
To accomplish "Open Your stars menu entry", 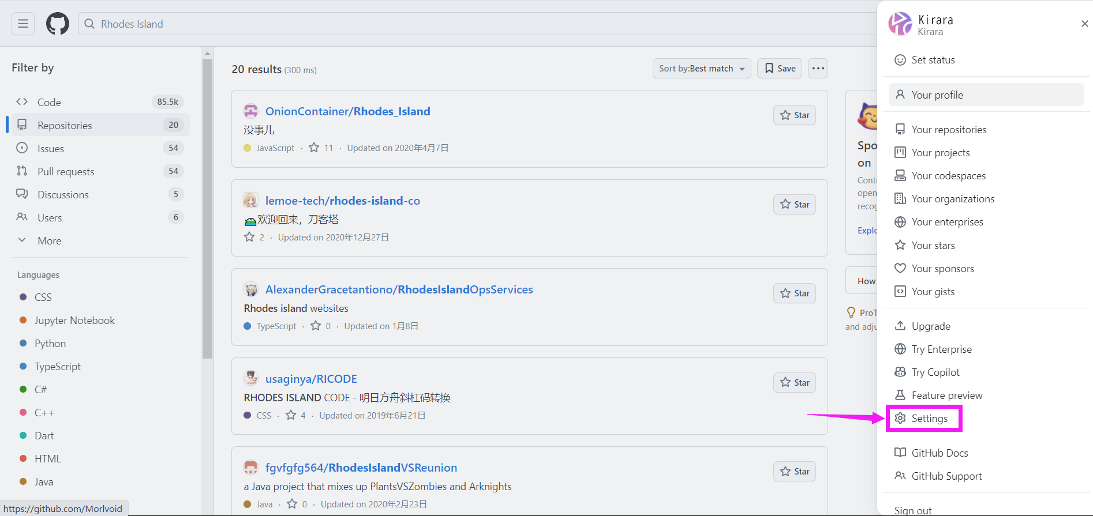I will 986,246.
